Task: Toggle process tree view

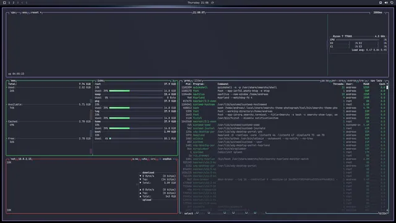Action: click(361, 81)
